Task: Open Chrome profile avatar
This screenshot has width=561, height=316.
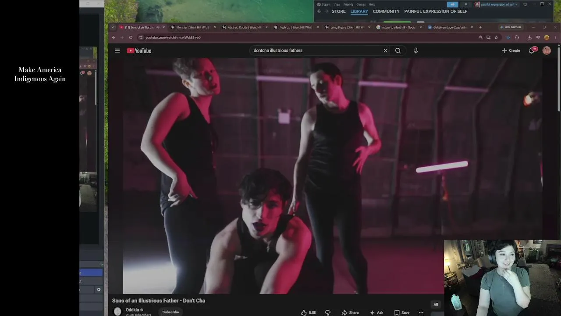Action: pos(547,37)
